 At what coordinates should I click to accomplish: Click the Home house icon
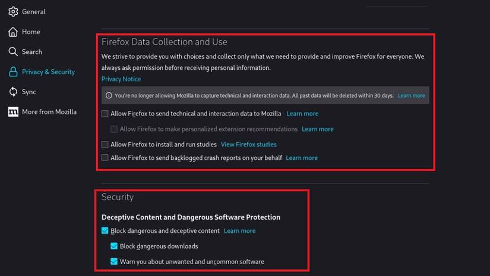click(x=13, y=32)
